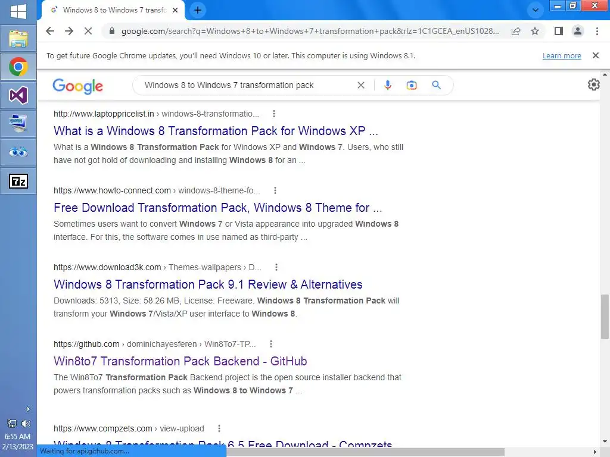Open more options for howto-connect.com result
Image resolution: width=610 pixels, height=457 pixels.
275,190
